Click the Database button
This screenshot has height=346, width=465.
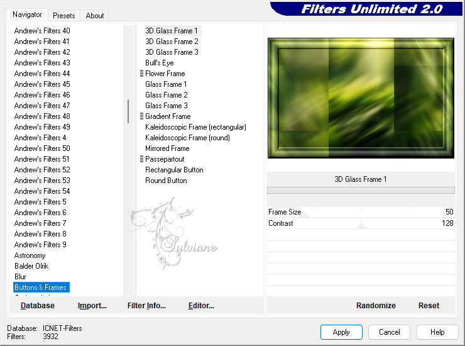click(38, 305)
